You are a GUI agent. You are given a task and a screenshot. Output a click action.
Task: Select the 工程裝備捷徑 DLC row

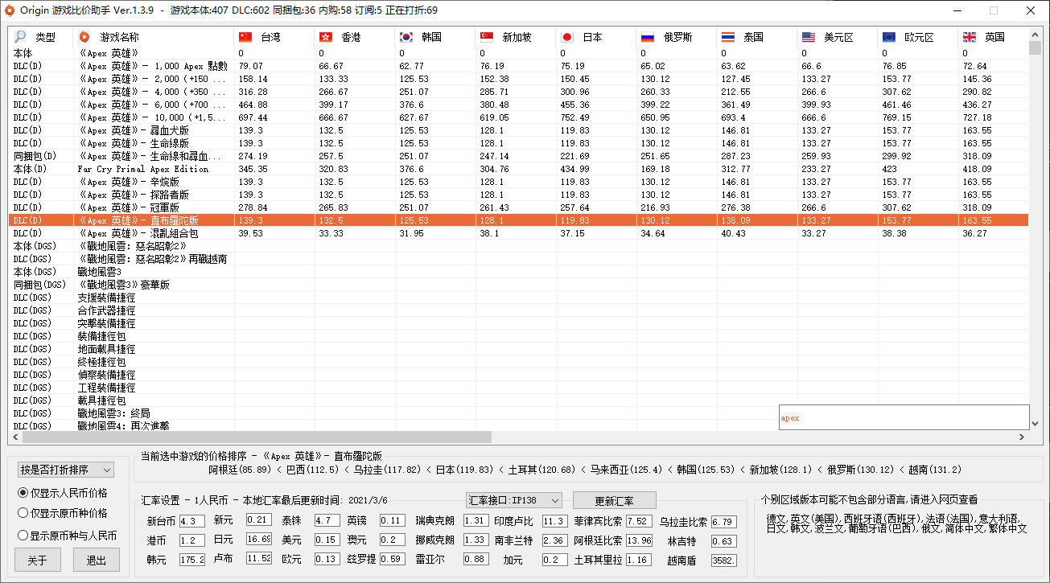(519, 388)
